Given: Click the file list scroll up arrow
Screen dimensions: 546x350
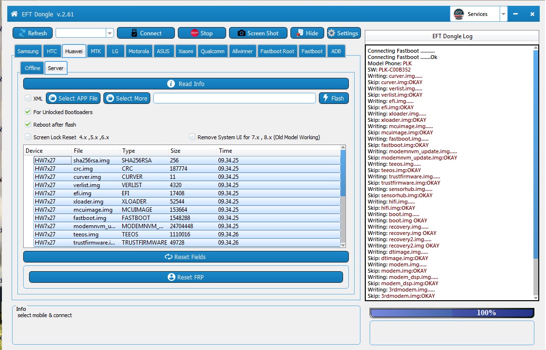Looking at the screenshot, I should (343, 147).
